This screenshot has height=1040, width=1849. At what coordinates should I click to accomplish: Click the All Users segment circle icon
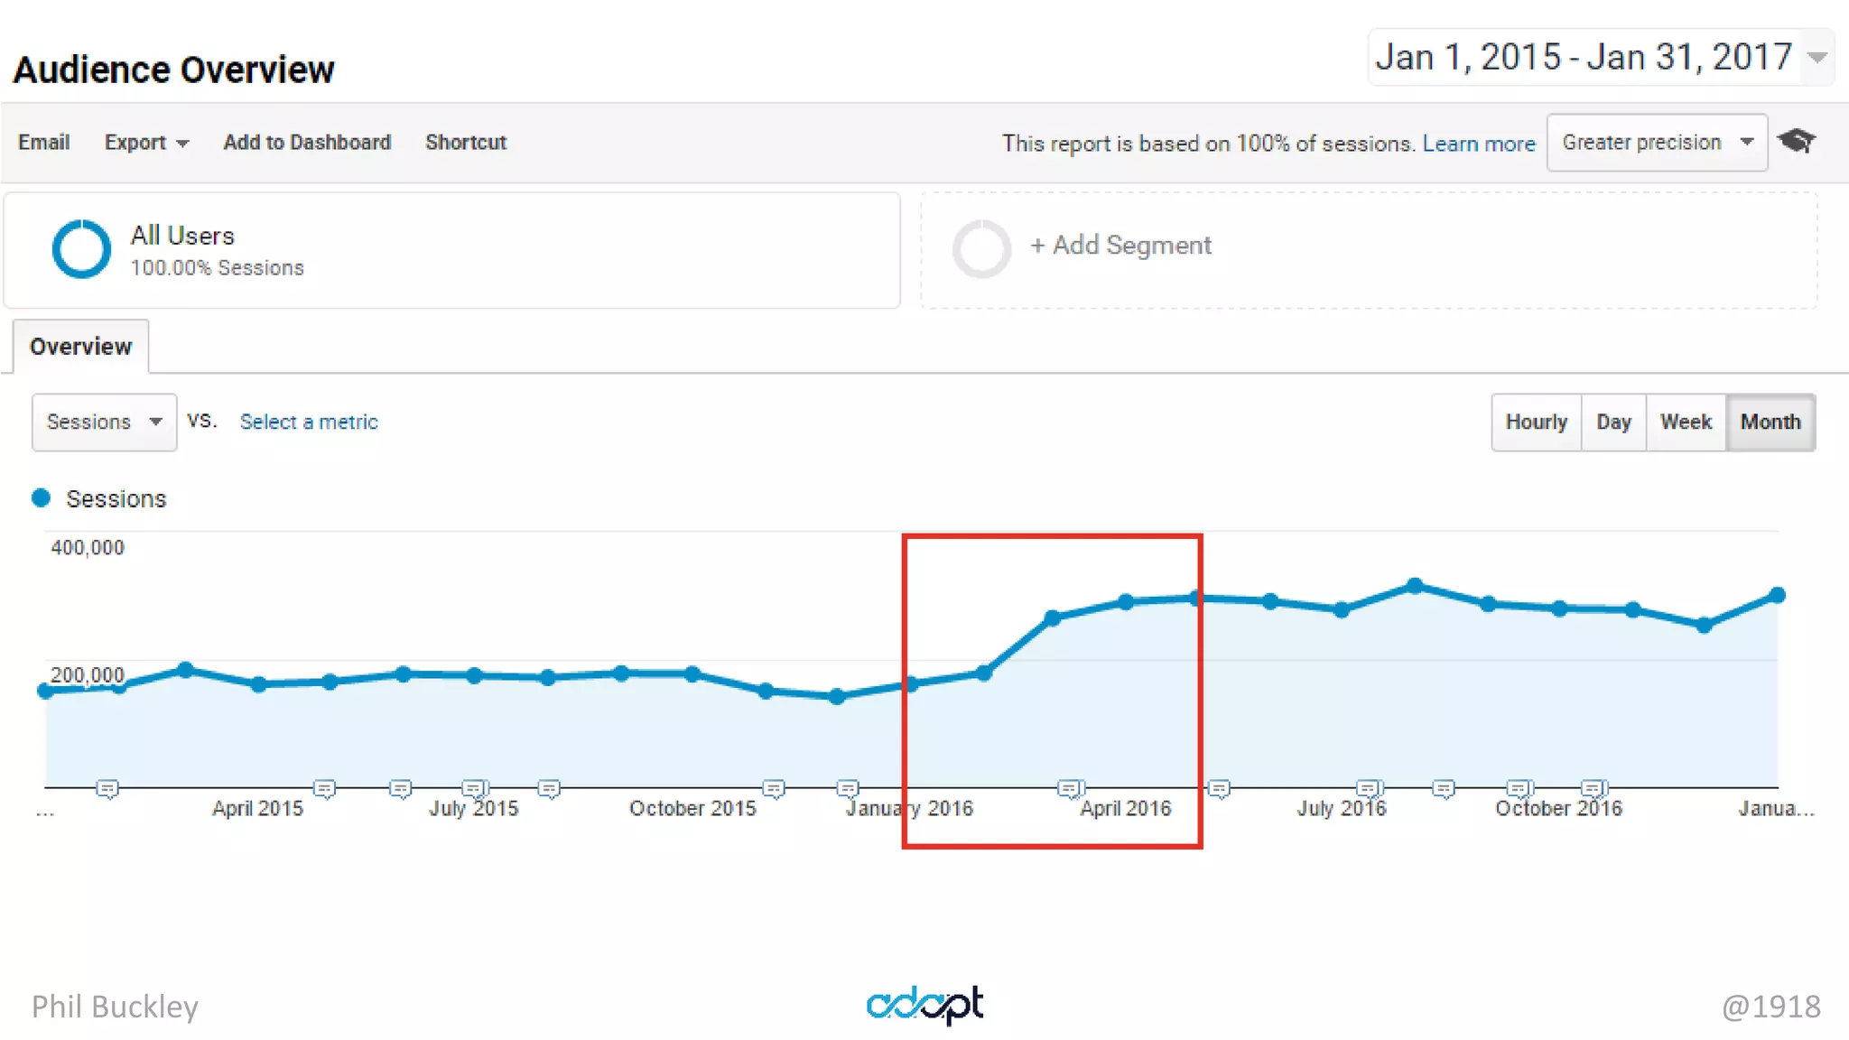pyautogui.click(x=81, y=248)
